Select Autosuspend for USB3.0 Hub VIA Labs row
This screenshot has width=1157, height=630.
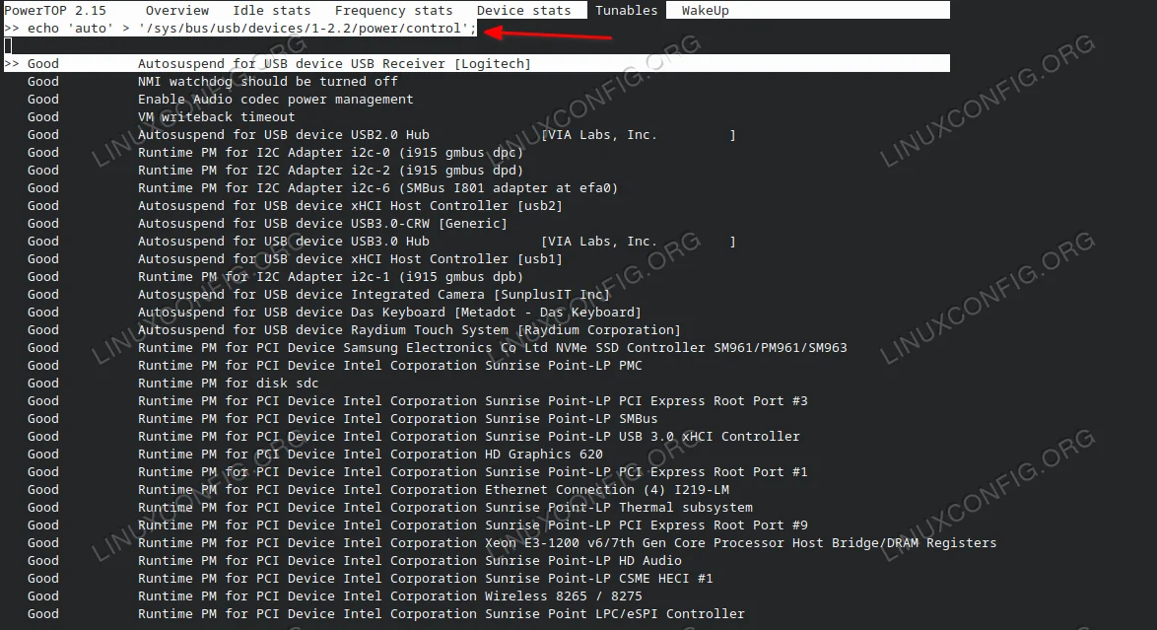(381, 241)
